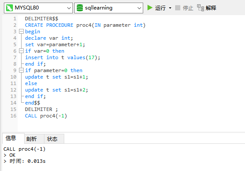
Task: Click the 'else' keyword on line 11
Action: point(31,83)
